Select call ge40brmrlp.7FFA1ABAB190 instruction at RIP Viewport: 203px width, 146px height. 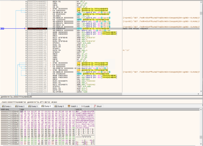point(93,29)
